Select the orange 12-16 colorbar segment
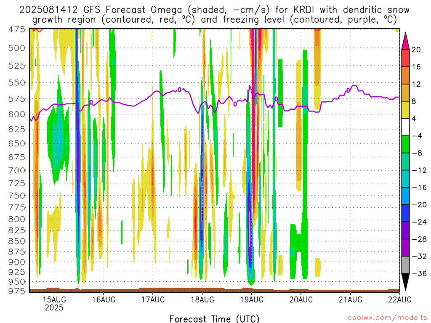431x323 pixels. tap(405, 75)
